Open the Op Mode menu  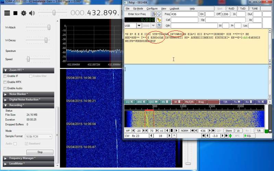[138, 8]
